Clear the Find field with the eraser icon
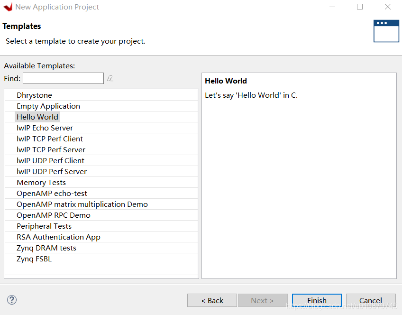Screen dimensions: 402x315 [110, 78]
